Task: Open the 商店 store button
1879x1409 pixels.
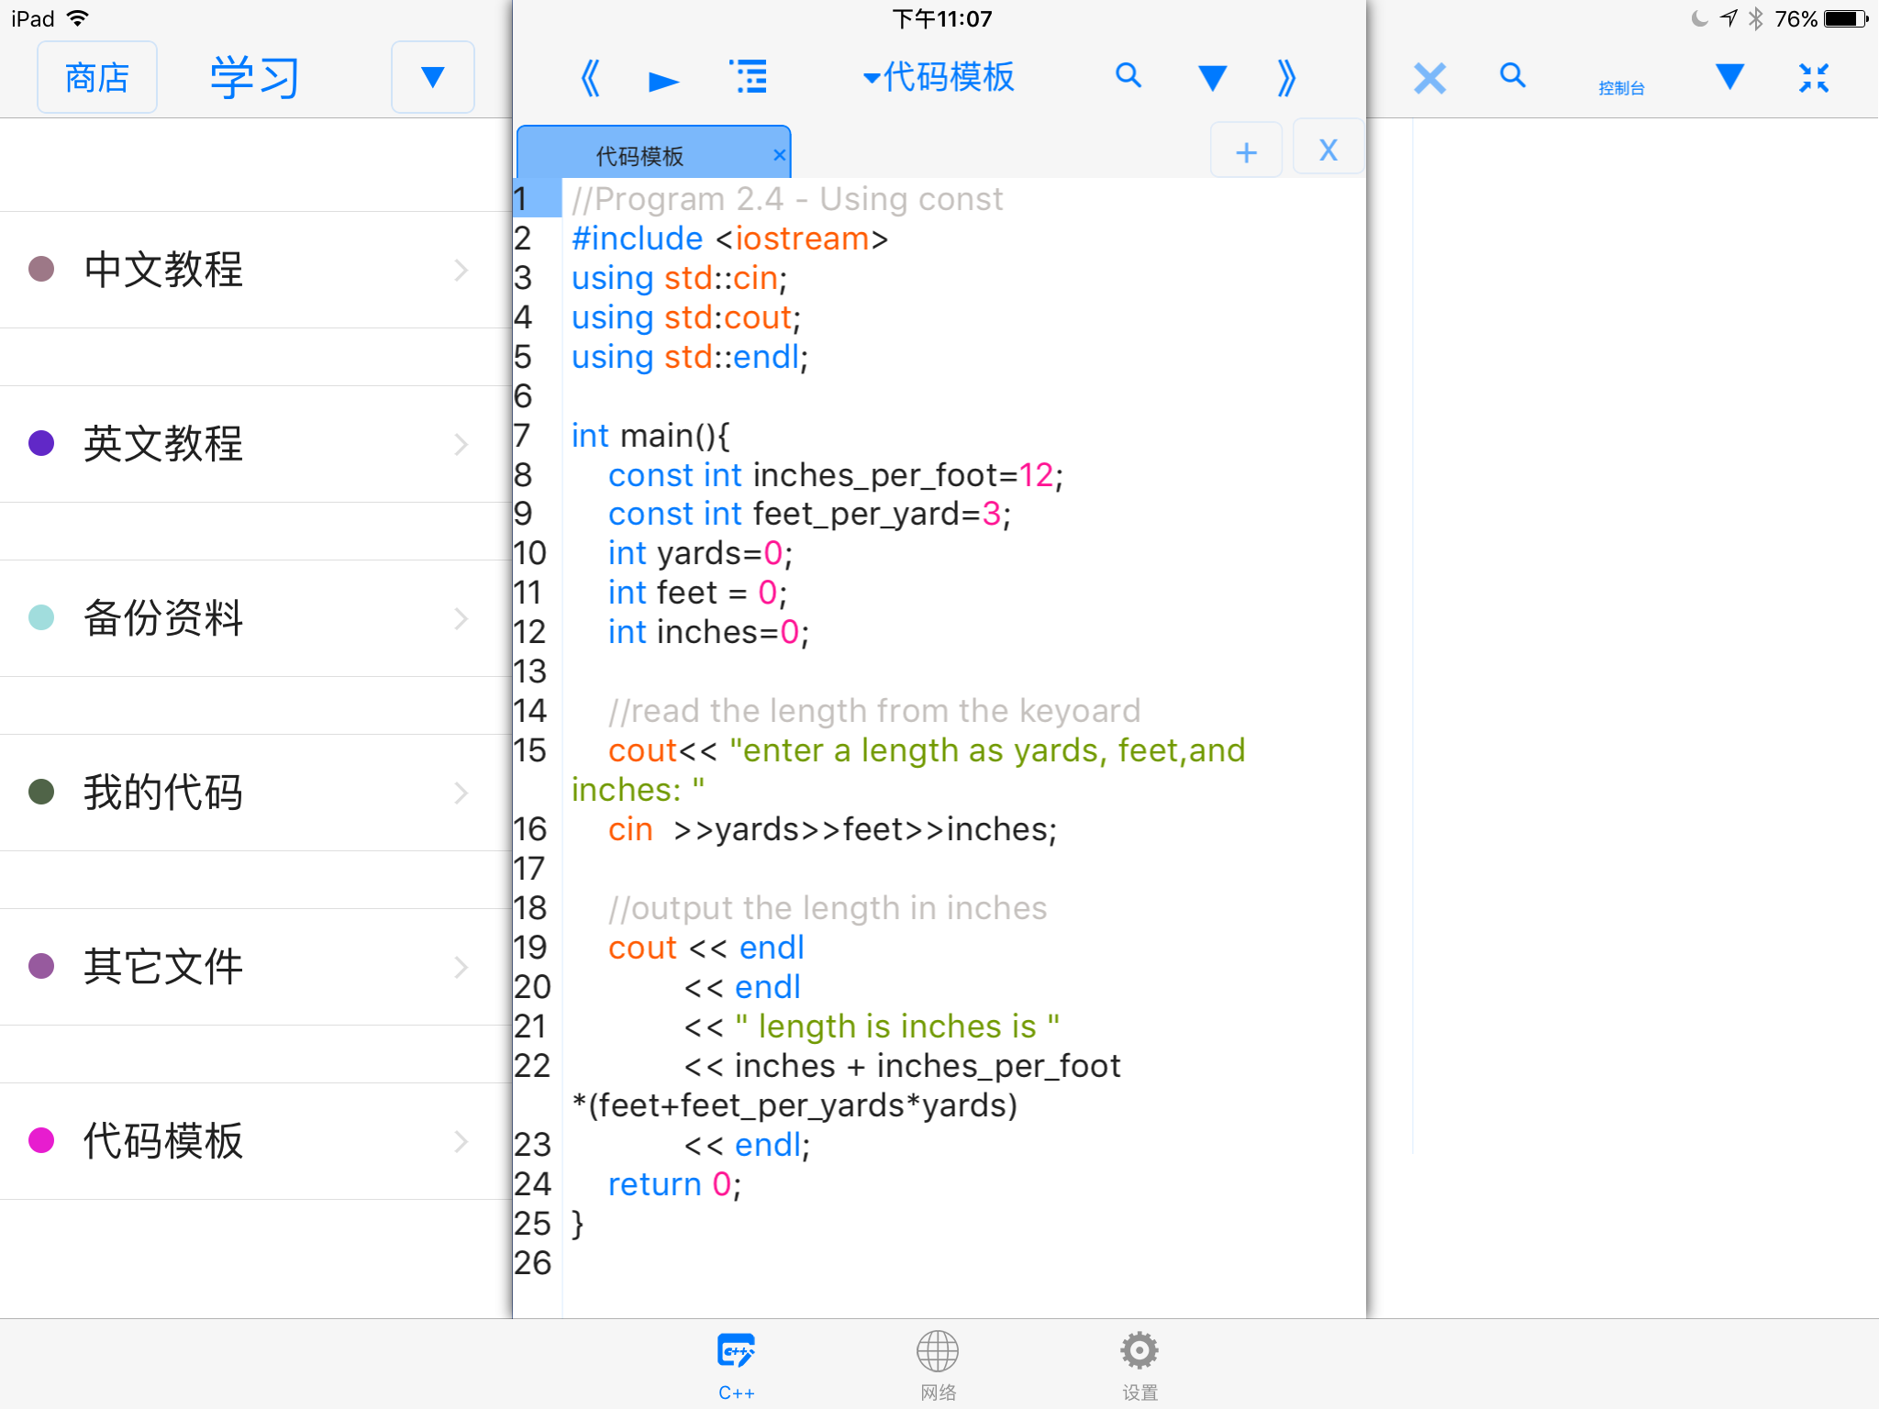Action: tap(97, 77)
